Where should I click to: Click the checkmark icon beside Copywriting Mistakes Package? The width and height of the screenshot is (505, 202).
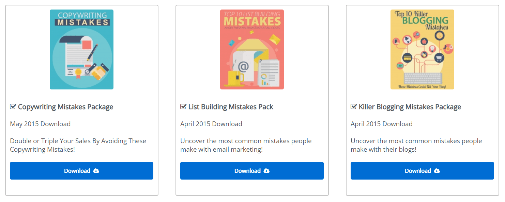click(x=13, y=107)
